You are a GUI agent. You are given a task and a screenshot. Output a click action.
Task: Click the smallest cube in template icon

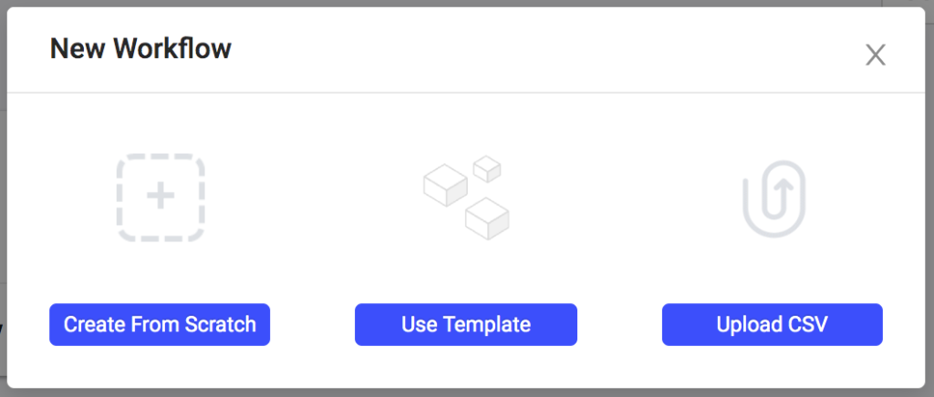click(x=487, y=168)
